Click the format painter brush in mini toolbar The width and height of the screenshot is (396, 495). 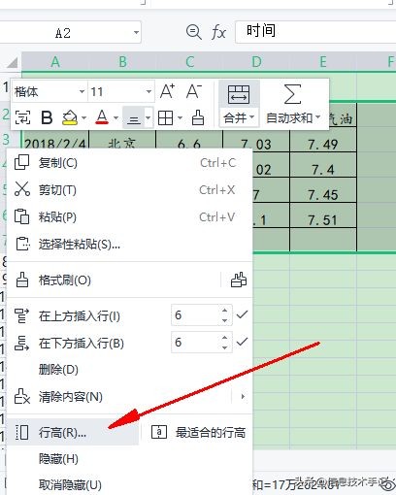(x=198, y=117)
